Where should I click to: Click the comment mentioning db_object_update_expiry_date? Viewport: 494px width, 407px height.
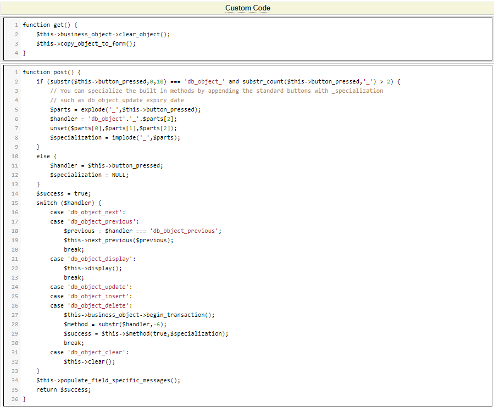coord(116,100)
